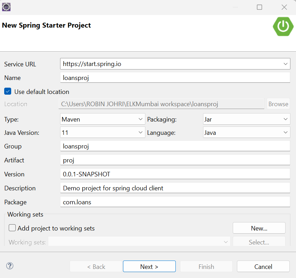Close the New Spring Starter Project dialog

click(x=284, y=7)
